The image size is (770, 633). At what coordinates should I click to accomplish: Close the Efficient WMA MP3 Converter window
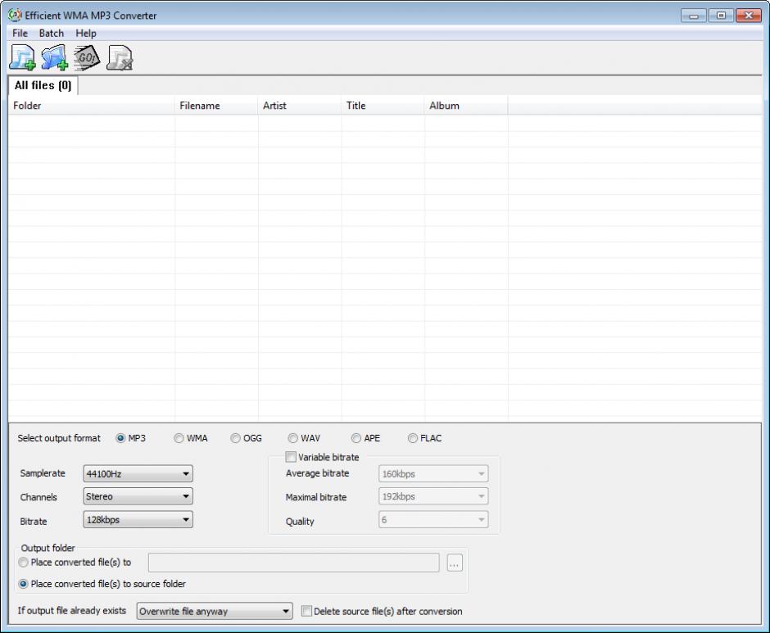click(x=749, y=16)
